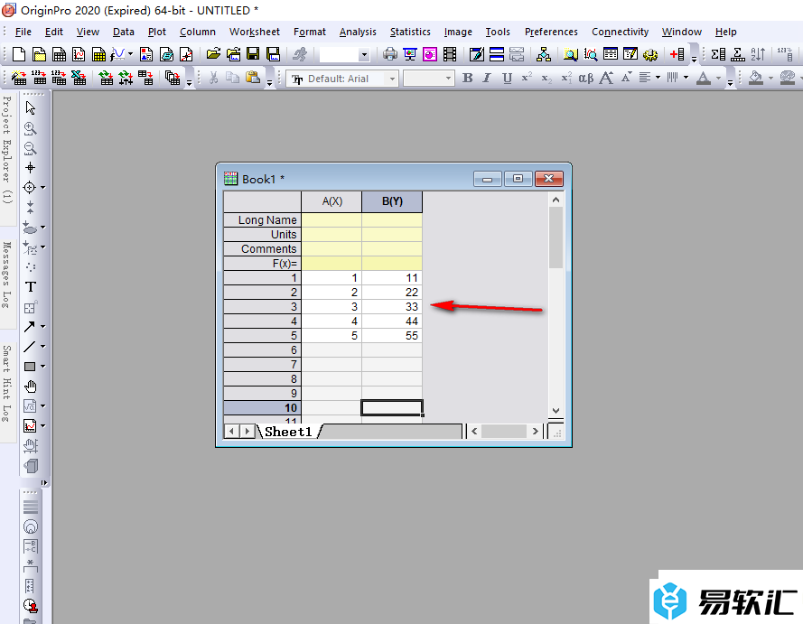Screen dimensions: 803x624
Task: Select the Data Reader tool
Action: click(x=30, y=188)
